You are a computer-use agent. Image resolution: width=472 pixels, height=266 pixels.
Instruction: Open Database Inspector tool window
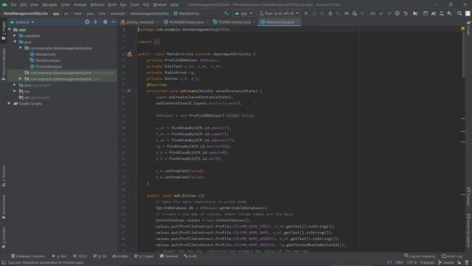(x=28, y=256)
